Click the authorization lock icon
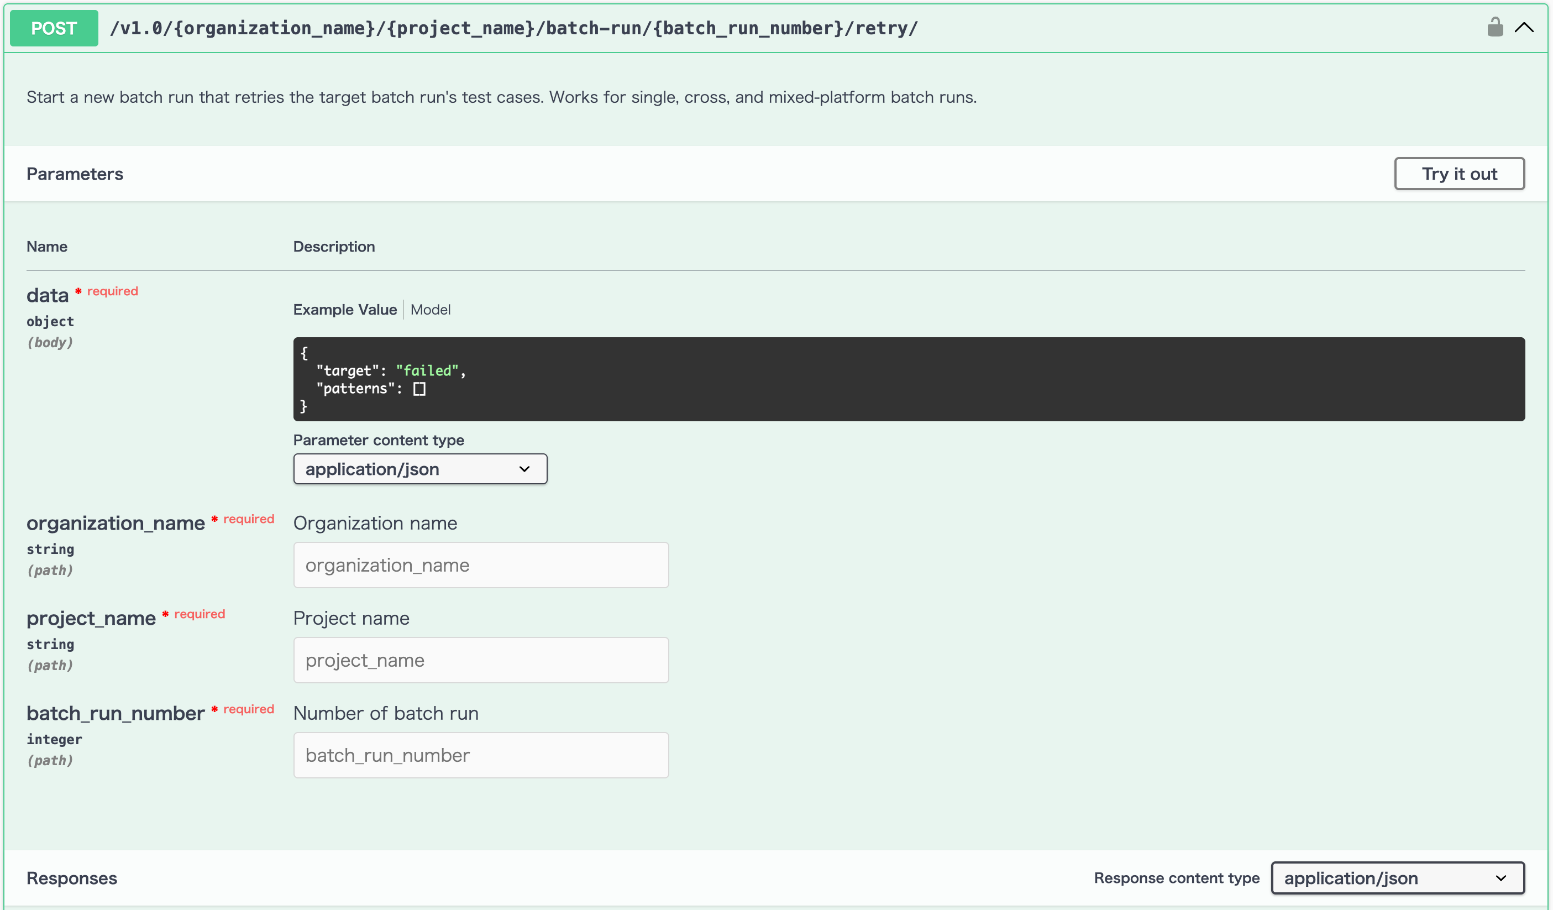 pyautogui.click(x=1495, y=27)
